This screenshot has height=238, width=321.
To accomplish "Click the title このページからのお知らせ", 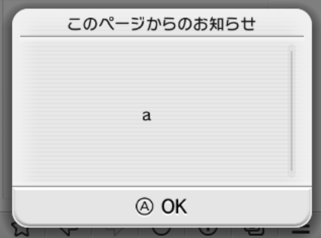I will (161, 24).
